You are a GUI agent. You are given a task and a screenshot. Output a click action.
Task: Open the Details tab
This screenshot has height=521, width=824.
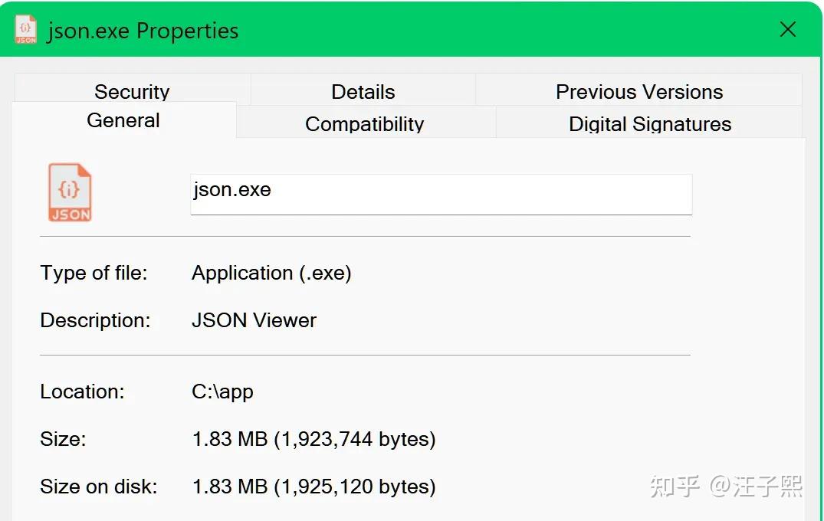(363, 91)
